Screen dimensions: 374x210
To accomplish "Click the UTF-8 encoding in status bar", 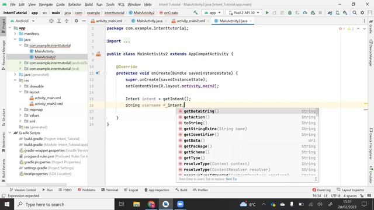I will click(335, 196).
